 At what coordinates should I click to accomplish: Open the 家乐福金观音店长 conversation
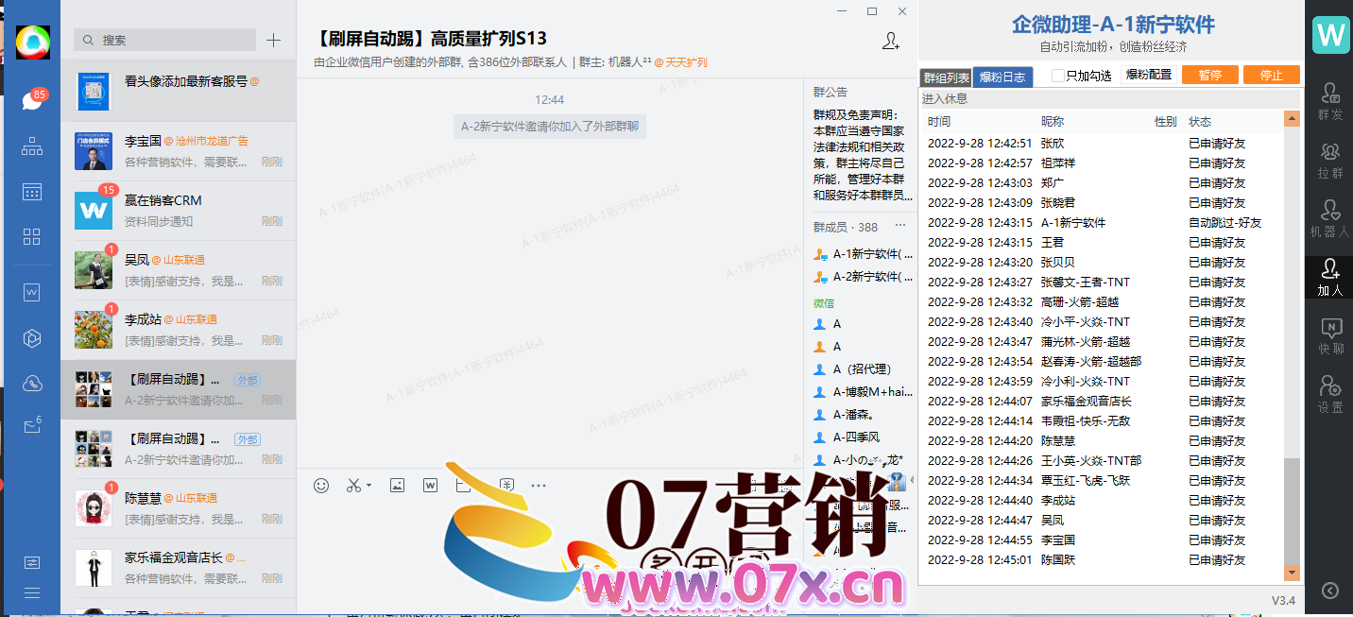point(178,568)
